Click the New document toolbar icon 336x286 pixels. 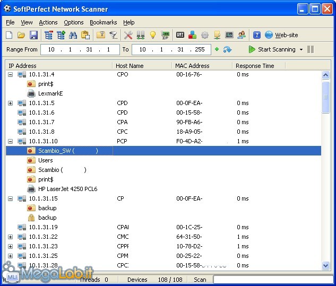[x=9, y=35]
